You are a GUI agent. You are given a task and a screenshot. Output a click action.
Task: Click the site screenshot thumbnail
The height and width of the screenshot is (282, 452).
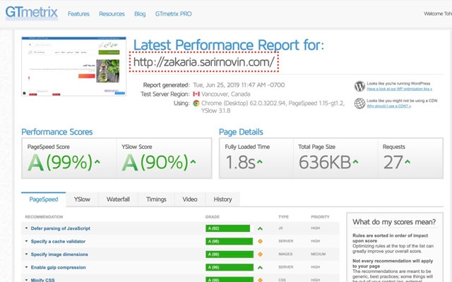[x=73, y=66]
